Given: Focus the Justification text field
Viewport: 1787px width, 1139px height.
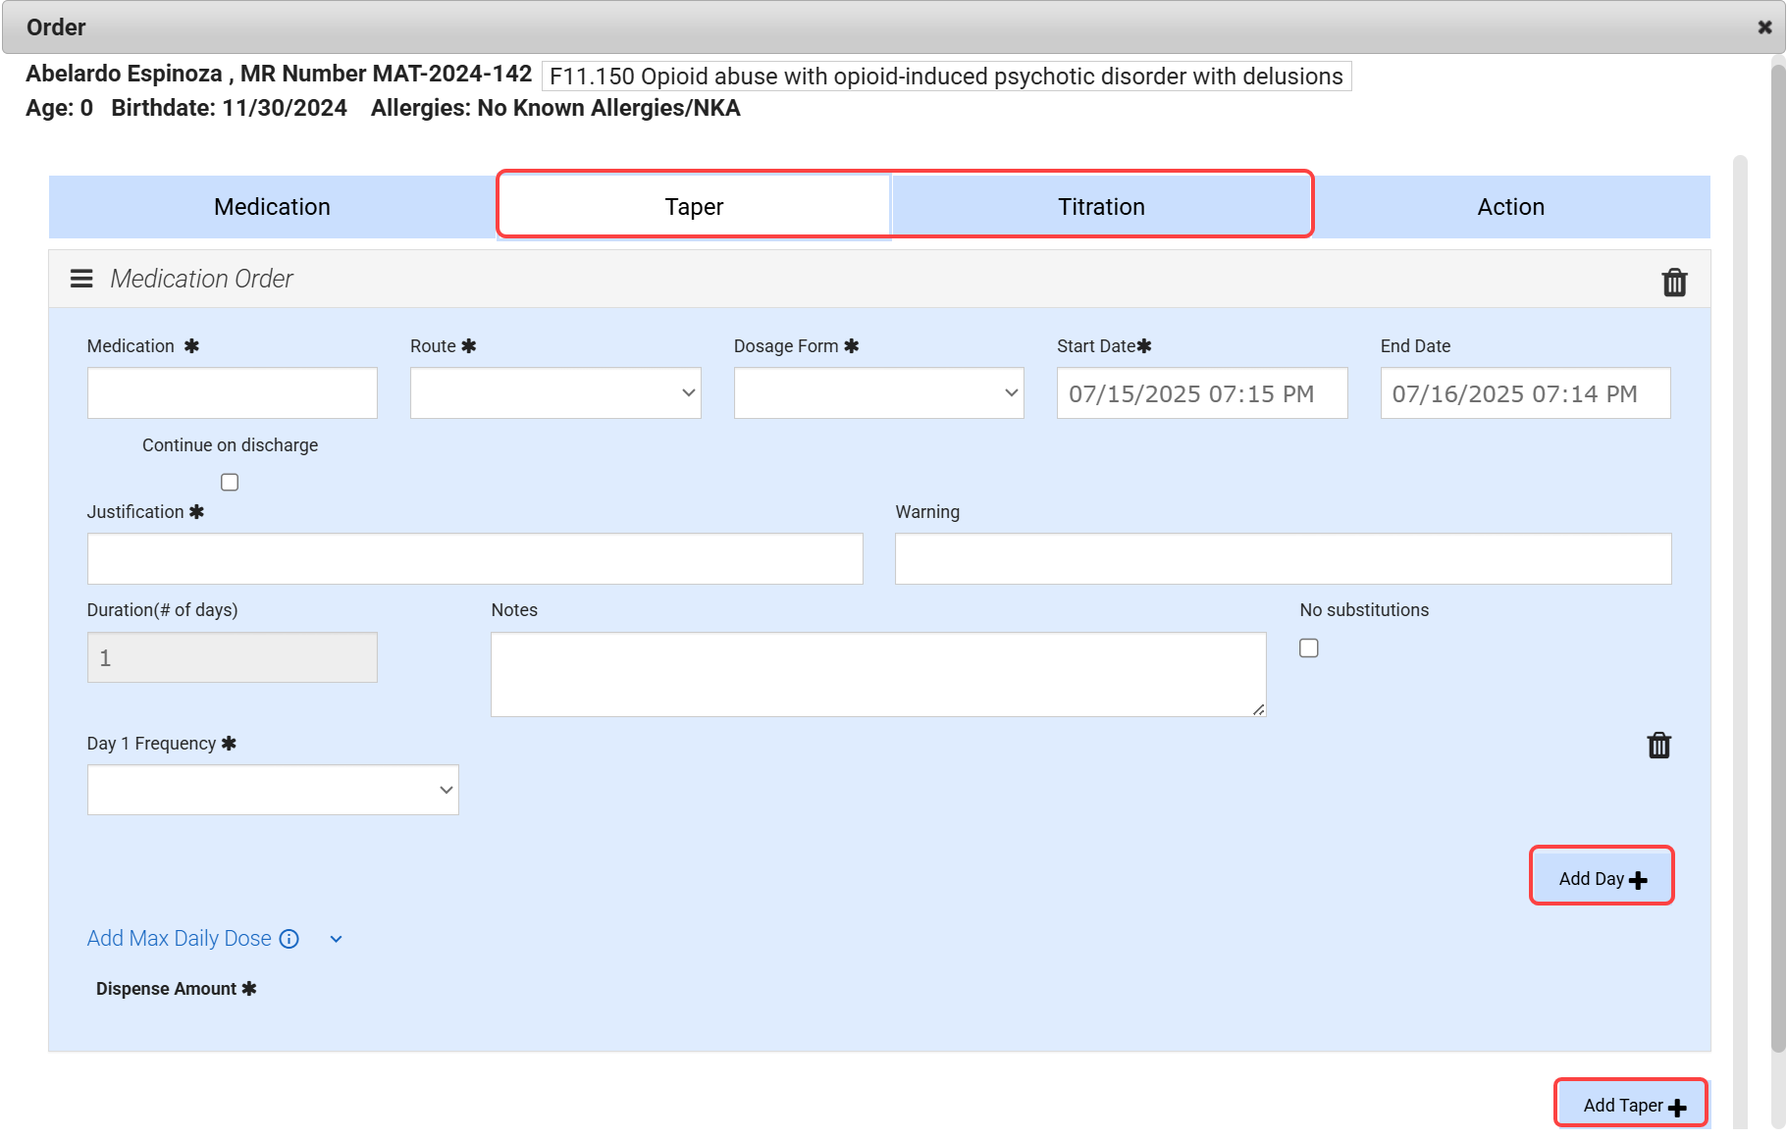Looking at the screenshot, I should tap(475, 559).
